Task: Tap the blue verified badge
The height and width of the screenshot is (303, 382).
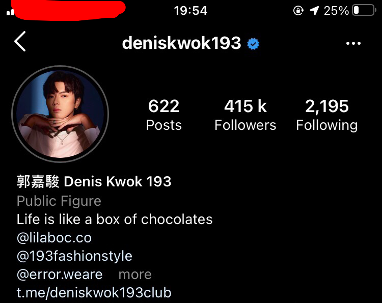Action: pos(253,44)
